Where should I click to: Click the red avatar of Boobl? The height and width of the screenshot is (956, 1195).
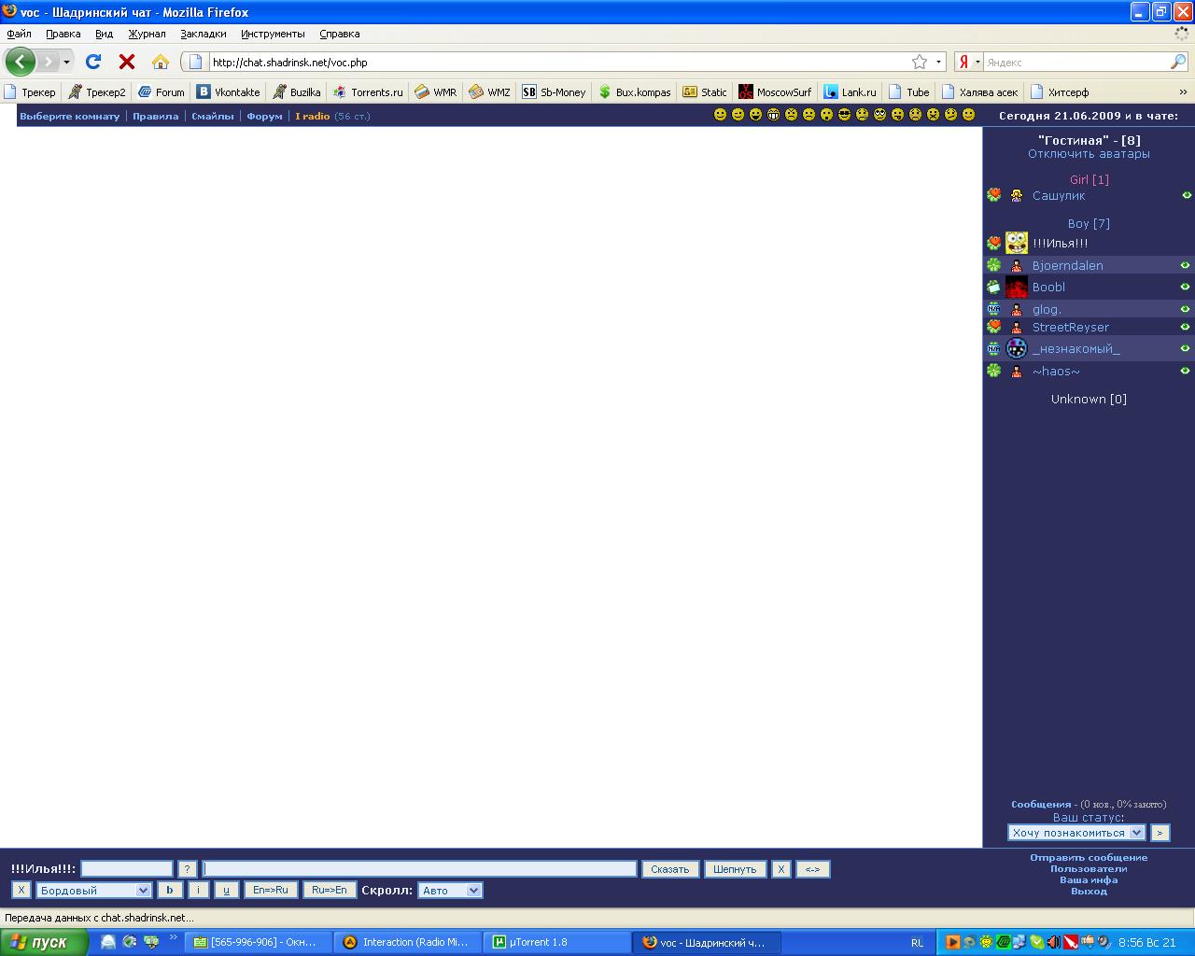pos(1017,287)
